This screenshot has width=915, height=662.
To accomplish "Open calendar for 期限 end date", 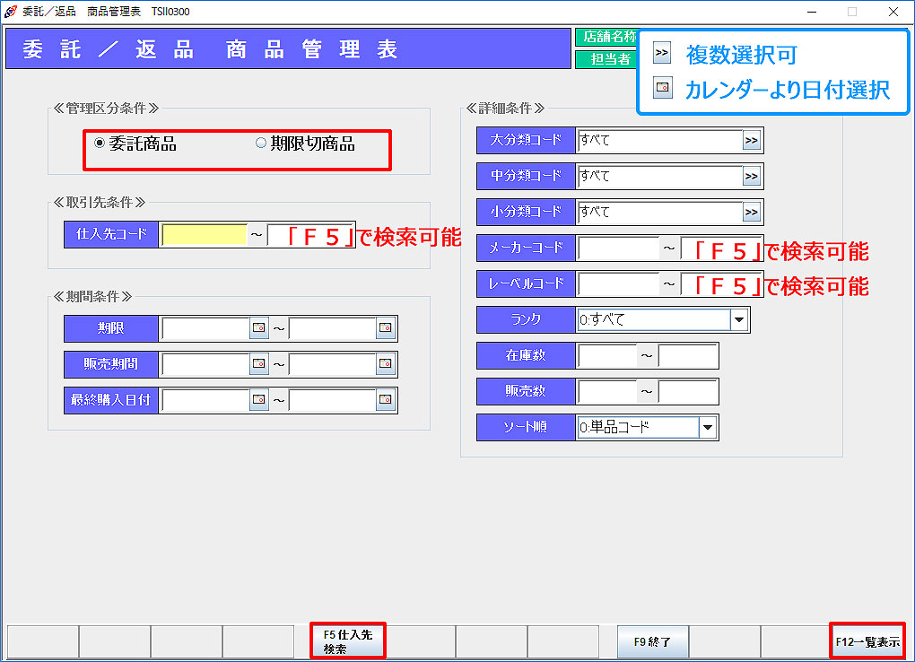I will tap(386, 328).
